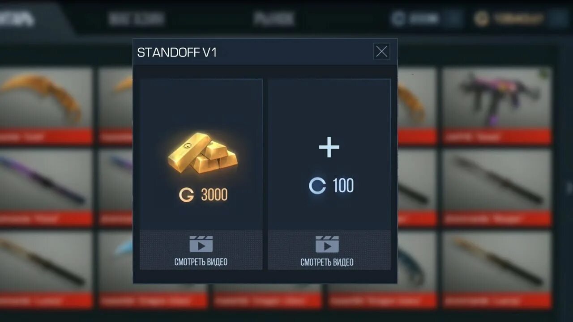
Task: Watch video via Смотреть видео under 100 silver
Action: (327, 262)
